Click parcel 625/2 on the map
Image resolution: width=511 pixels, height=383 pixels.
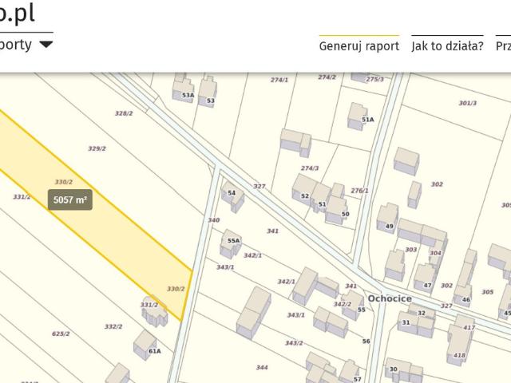[61, 334]
